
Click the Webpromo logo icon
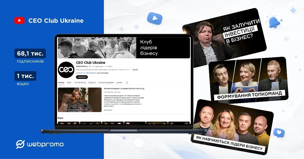tap(20, 144)
